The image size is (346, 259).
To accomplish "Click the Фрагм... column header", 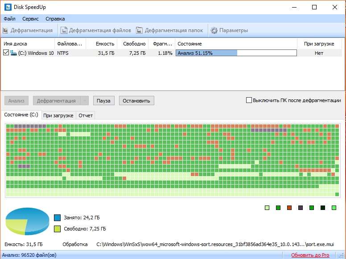I will (162, 44).
